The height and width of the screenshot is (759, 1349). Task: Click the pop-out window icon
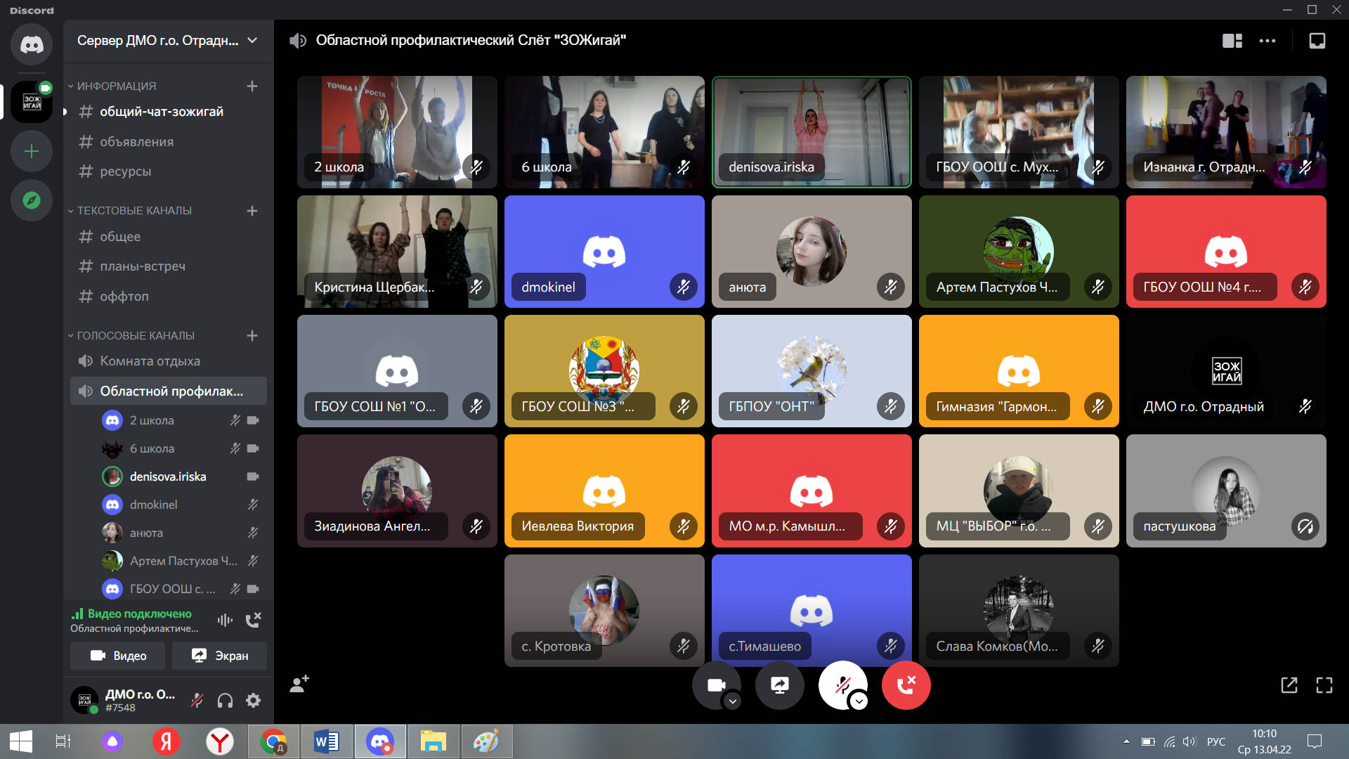(x=1289, y=685)
